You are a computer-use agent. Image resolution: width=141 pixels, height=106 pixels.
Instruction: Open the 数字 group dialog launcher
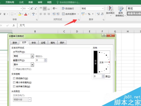pyautogui.click(x=103, y=20)
